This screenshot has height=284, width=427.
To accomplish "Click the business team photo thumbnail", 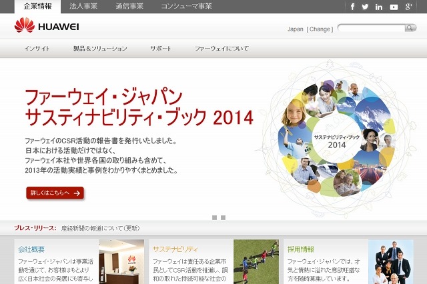I will 390,262.
